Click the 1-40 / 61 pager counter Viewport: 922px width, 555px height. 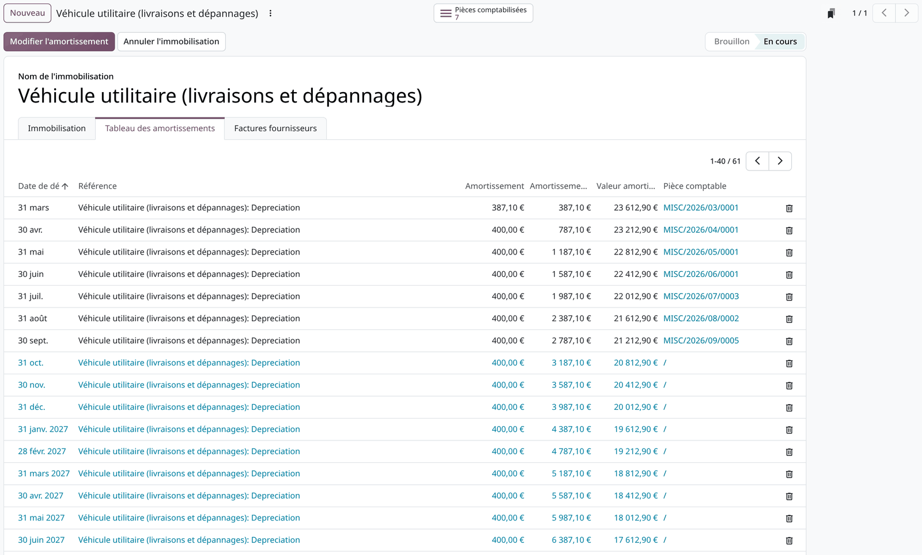[725, 161]
